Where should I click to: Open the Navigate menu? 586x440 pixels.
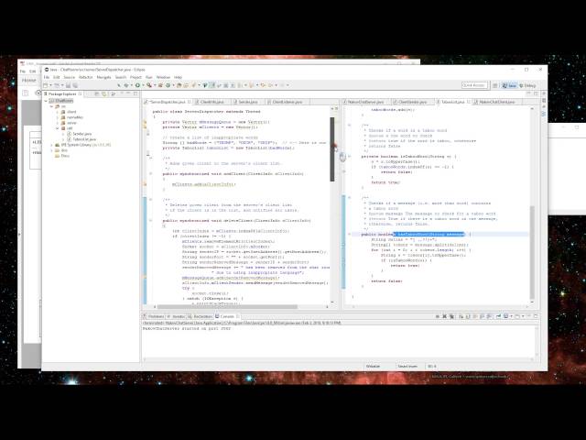click(103, 77)
